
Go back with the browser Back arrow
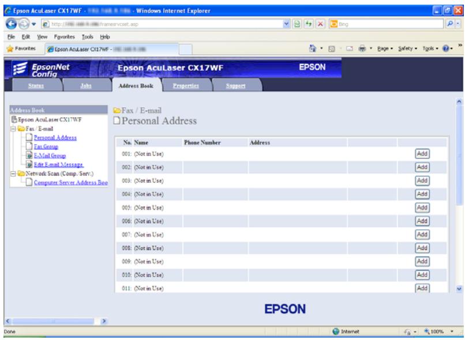pos(11,24)
